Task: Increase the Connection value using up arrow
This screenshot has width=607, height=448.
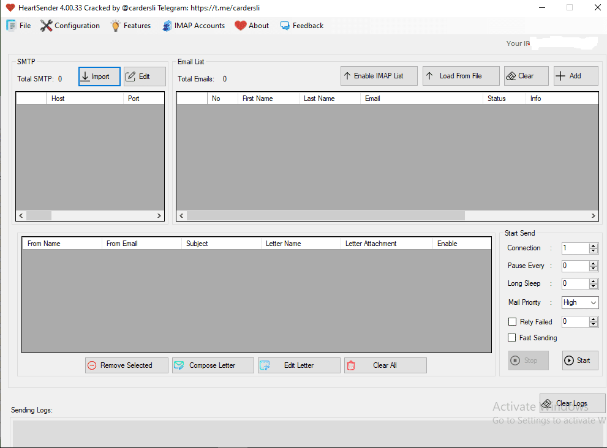Action: [x=593, y=245]
